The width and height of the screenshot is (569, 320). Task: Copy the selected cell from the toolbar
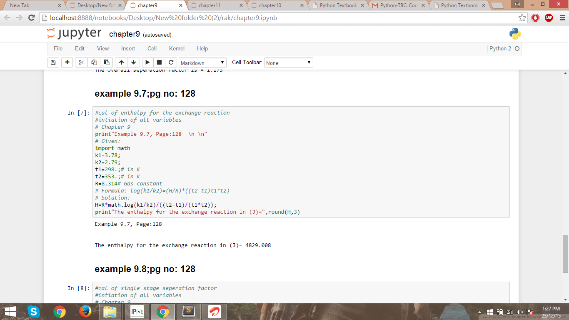click(x=94, y=62)
